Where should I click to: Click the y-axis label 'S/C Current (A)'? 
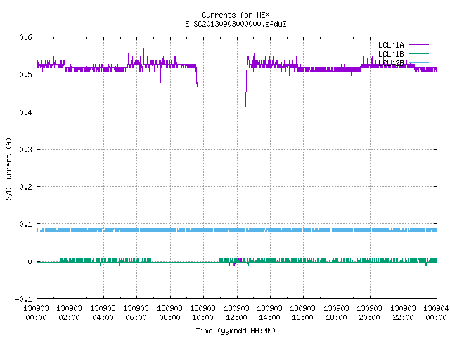[x=8, y=168]
